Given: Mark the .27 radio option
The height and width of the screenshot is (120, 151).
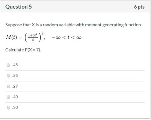Looking at the screenshot, I should [8, 86].
